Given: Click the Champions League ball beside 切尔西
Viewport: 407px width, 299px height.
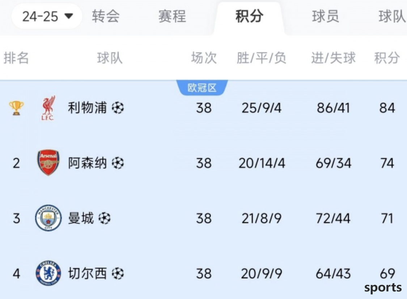Looking at the screenshot, I should click(118, 274).
